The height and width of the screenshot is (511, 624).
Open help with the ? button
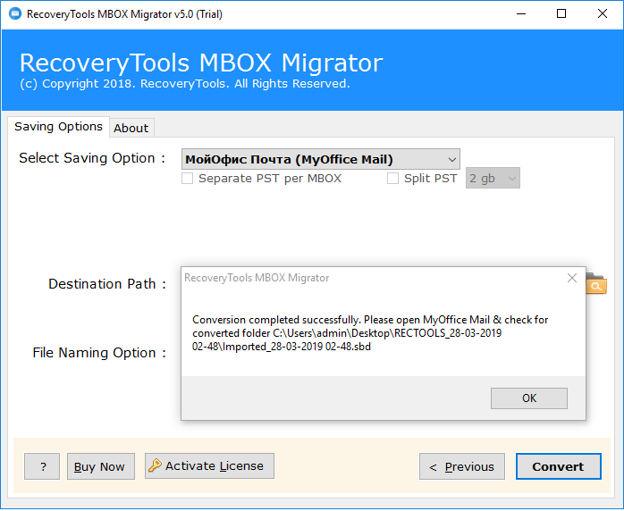[x=42, y=466]
